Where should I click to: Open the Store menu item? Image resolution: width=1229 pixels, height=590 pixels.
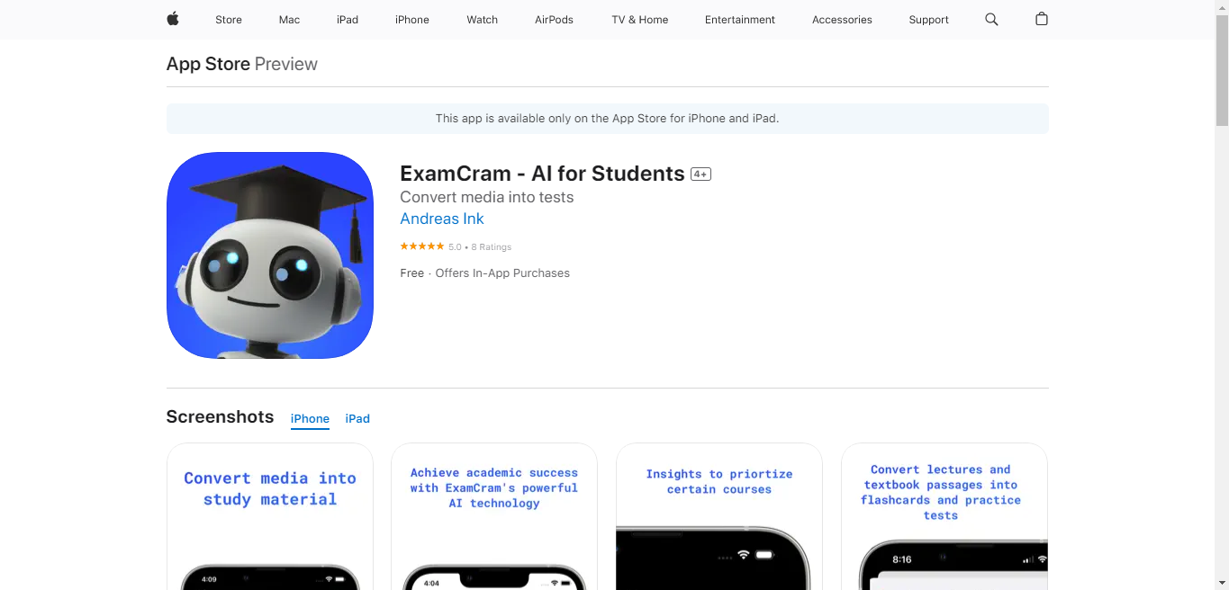coord(229,20)
